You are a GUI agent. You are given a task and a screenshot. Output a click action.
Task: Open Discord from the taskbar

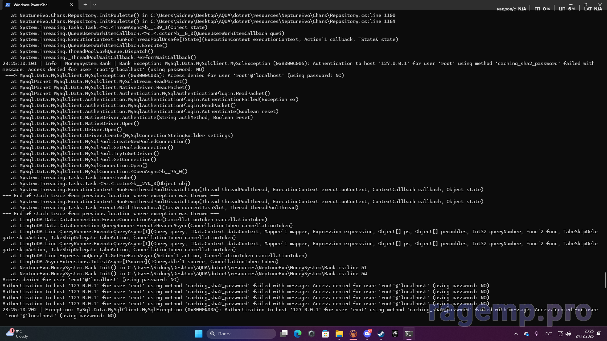click(x=367, y=334)
